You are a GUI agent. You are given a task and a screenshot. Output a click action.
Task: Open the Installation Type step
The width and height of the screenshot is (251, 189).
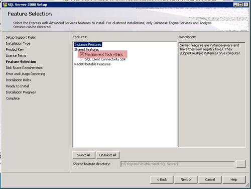[18, 43]
